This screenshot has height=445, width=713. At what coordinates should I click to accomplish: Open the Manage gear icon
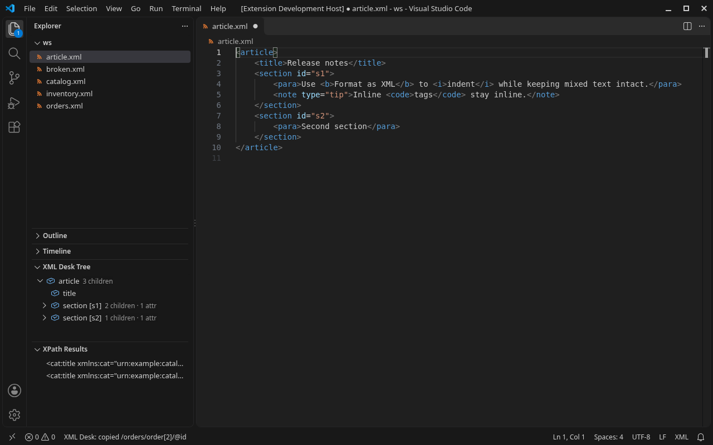pos(14,415)
